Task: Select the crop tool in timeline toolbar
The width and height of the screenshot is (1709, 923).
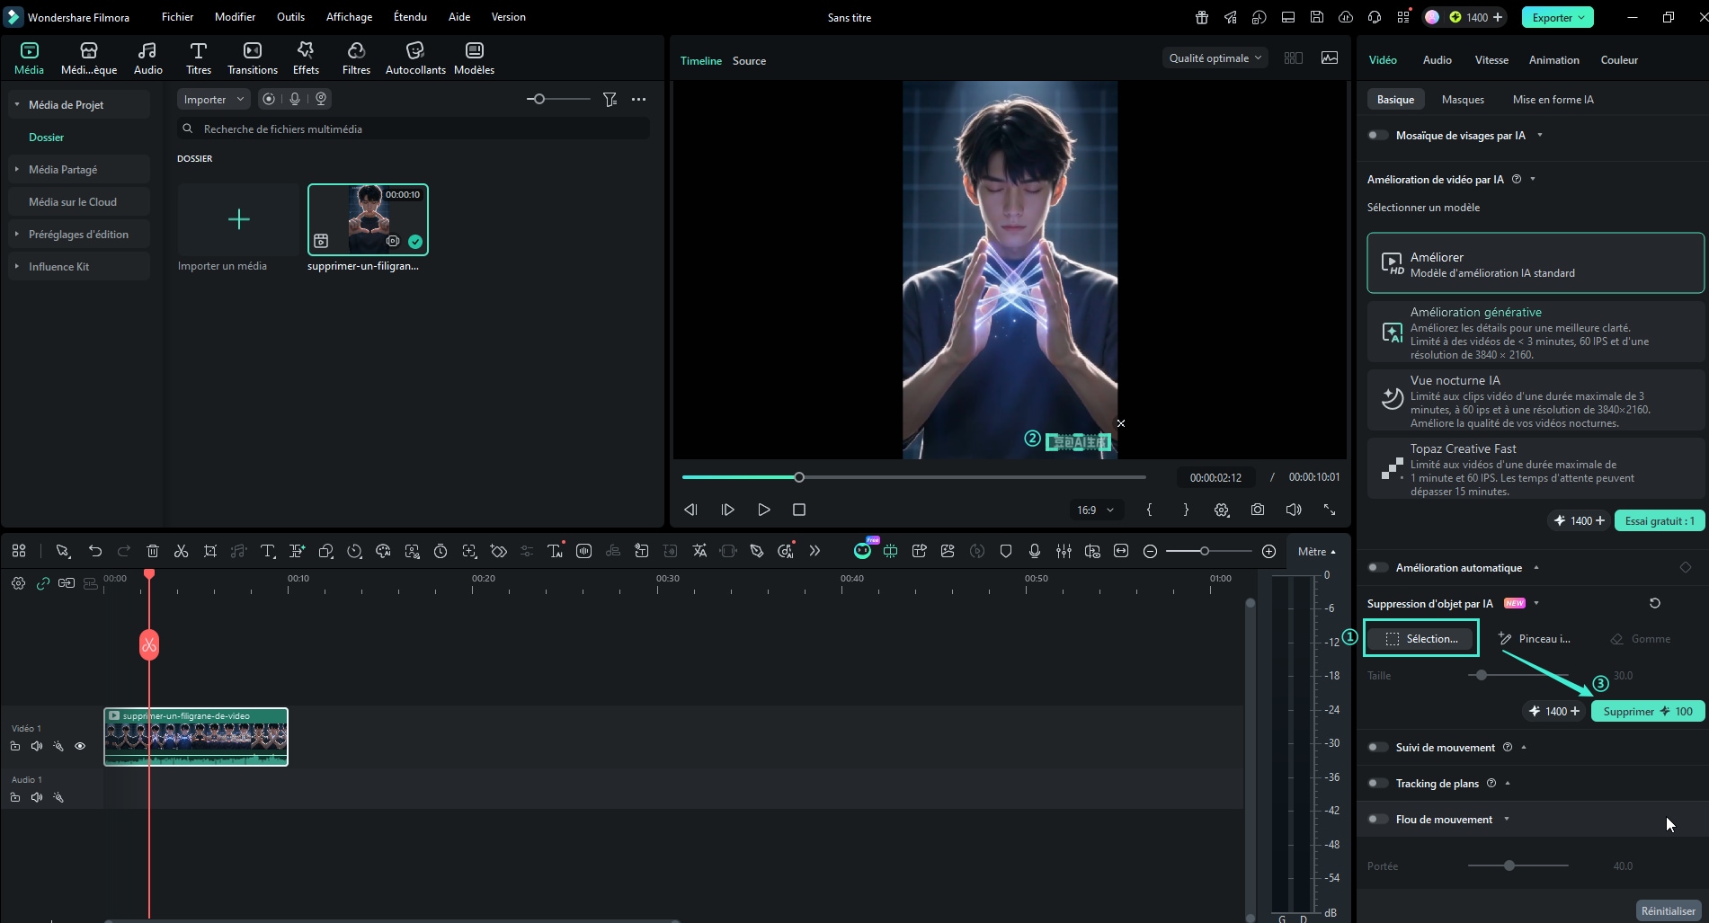Action: click(x=210, y=551)
